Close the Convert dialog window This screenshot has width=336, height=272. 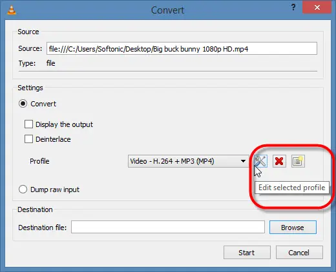click(317, 8)
